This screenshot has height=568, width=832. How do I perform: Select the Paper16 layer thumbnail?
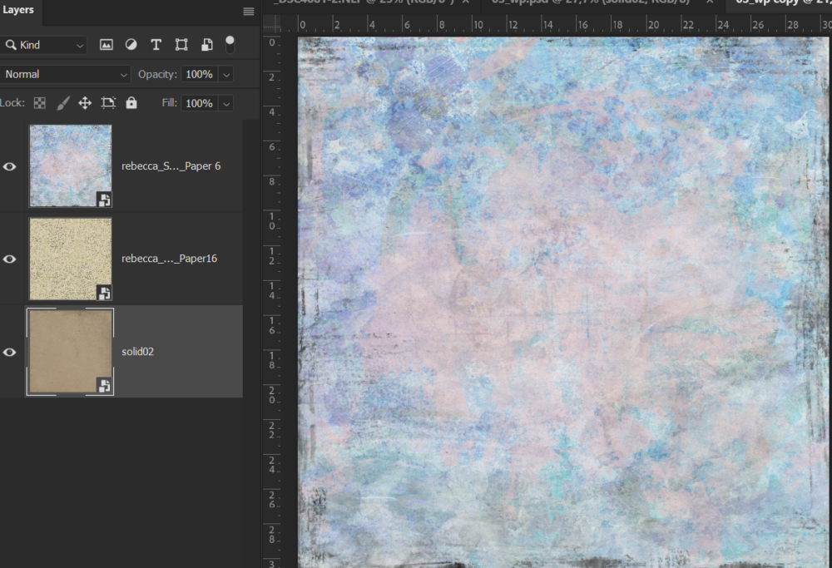pyautogui.click(x=71, y=259)
